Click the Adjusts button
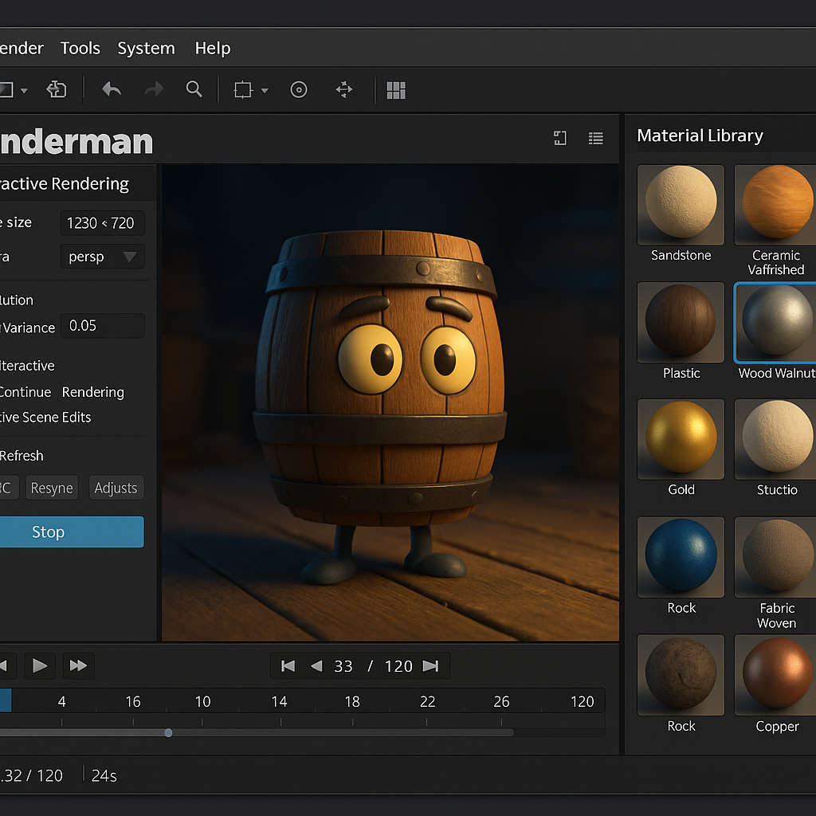This screenshot has height=816, width=816. tap(116, 488)
